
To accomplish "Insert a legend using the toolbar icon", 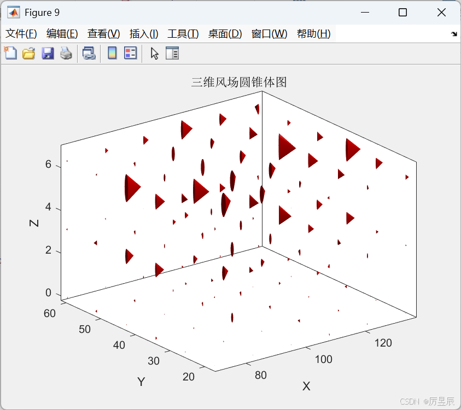I will (x=131, y=53).
